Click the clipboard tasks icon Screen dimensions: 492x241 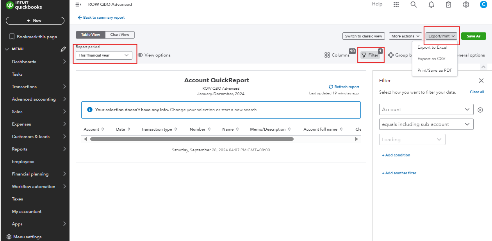click(448, 5)
